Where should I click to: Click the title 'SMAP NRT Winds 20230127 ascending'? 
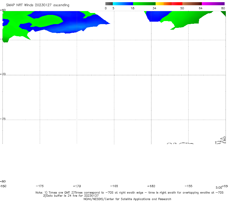click(x=38, y=5)
